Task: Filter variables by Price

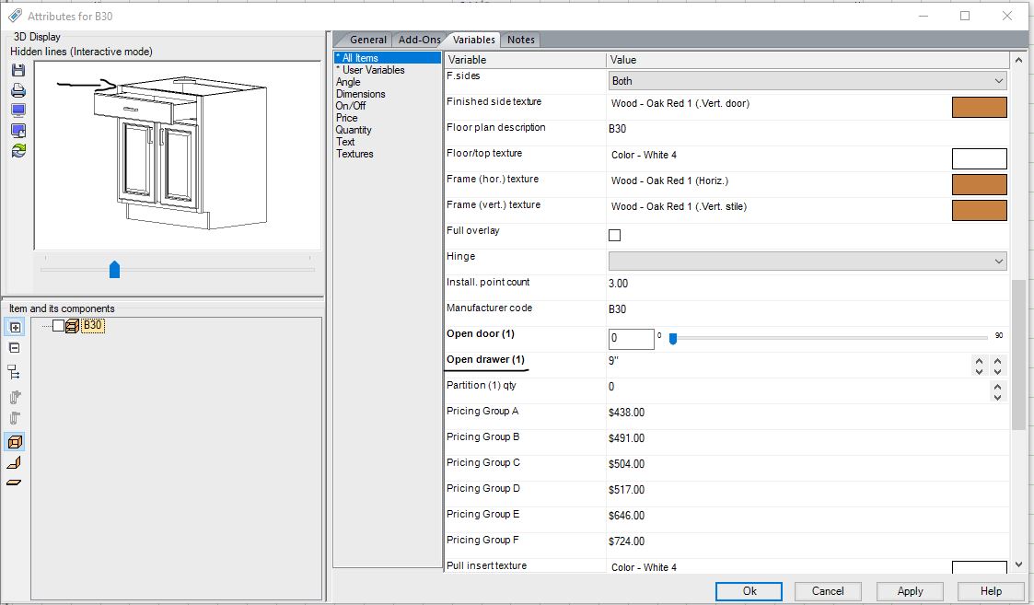Action: click(347, 118)
